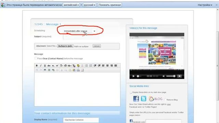Click the 'Выберите файл' choose-file button
Viewport: 219px width, 123px height.
tap(65, 46)
